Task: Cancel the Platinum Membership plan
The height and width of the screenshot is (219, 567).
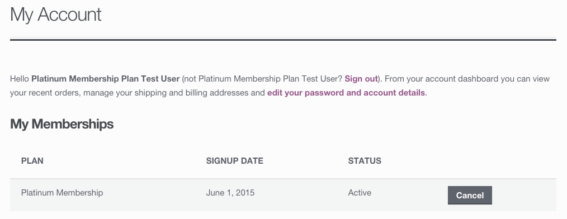Action: point(470,195)
